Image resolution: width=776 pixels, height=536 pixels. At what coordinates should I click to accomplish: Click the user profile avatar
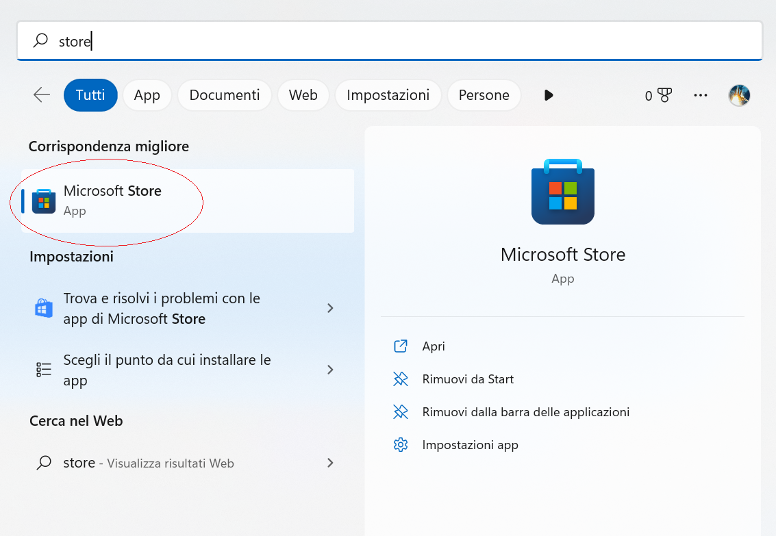740,95
